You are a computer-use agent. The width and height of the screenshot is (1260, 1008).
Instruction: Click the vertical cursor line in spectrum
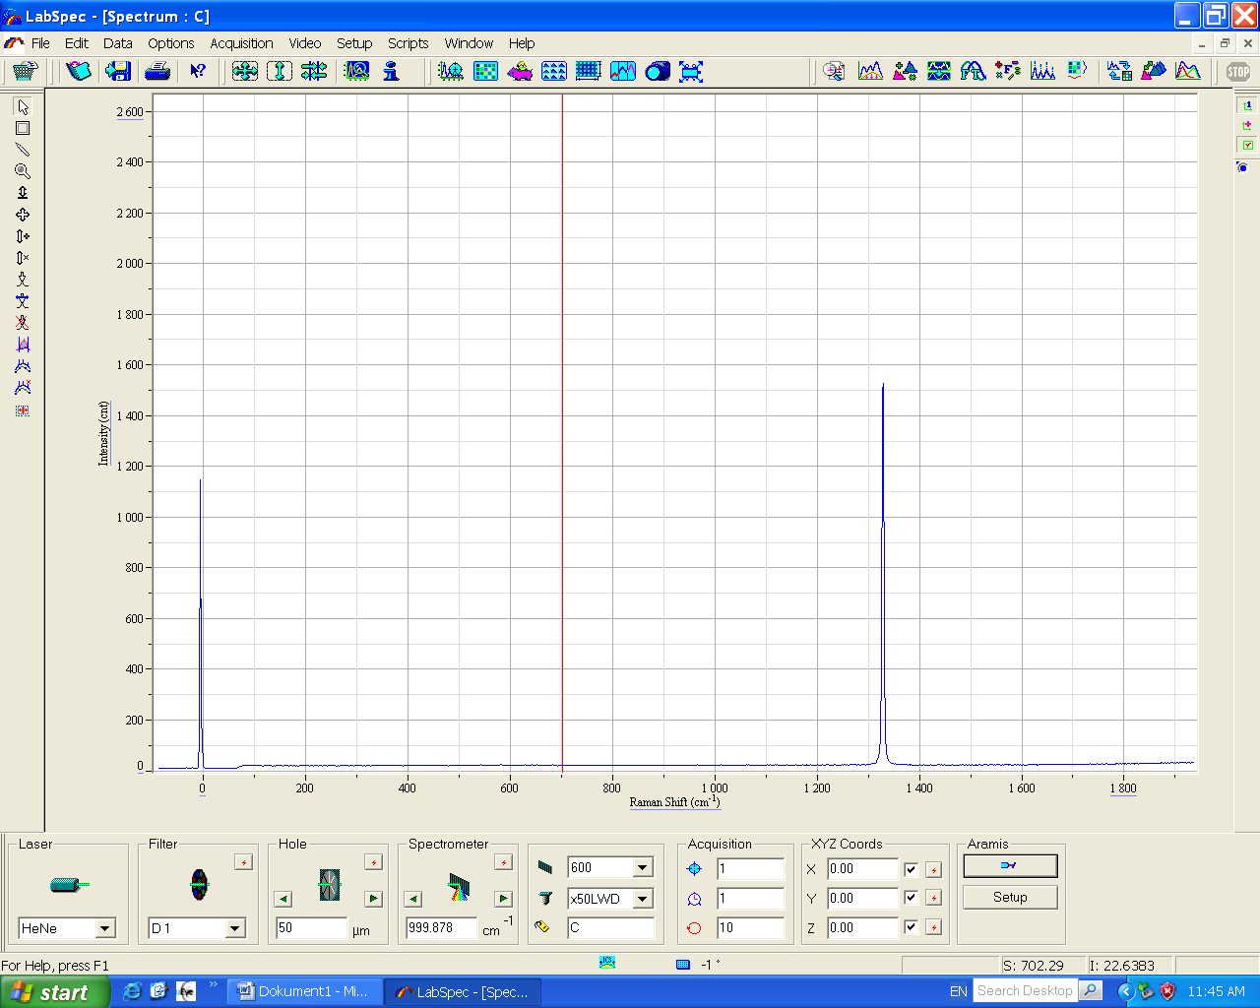click(x=562, y=433)
